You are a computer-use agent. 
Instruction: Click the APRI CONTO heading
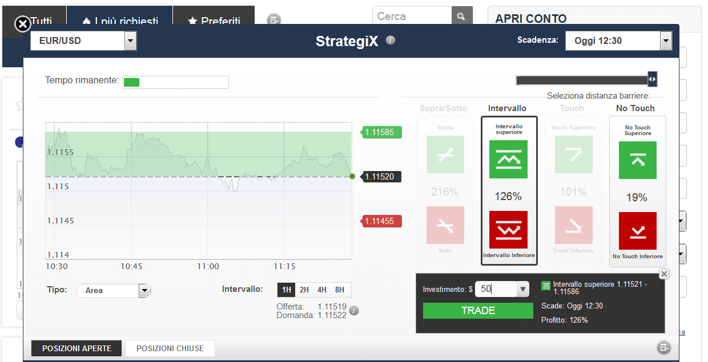(x=531, y=19)
